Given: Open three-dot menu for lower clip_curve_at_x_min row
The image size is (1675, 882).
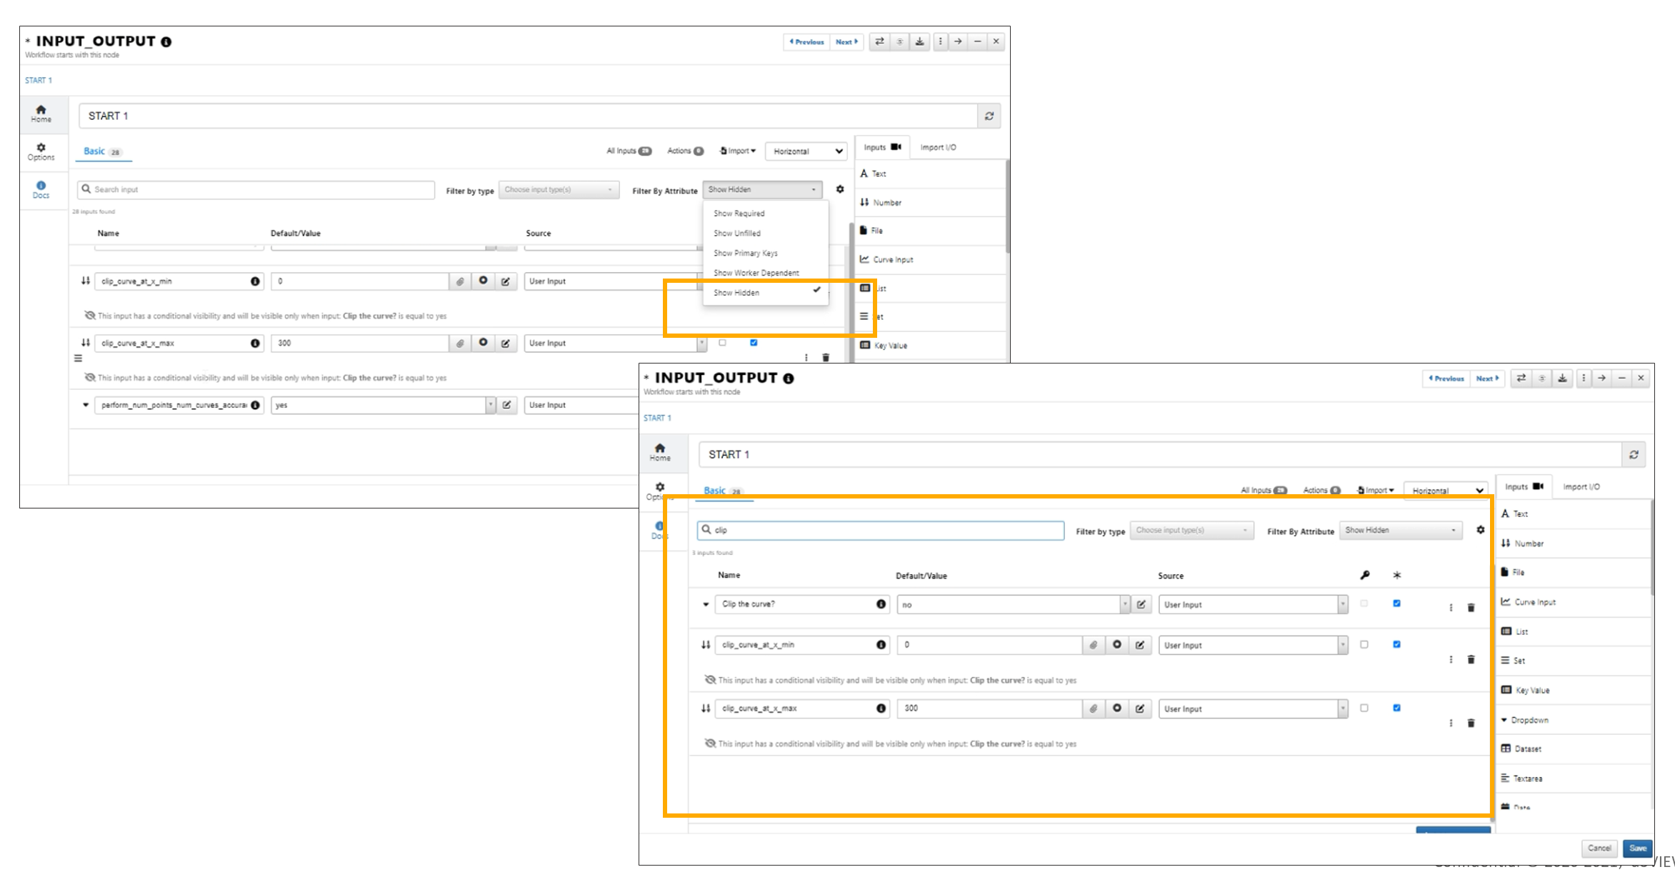Looking at the screenshot, I should tap(1451, 659).
